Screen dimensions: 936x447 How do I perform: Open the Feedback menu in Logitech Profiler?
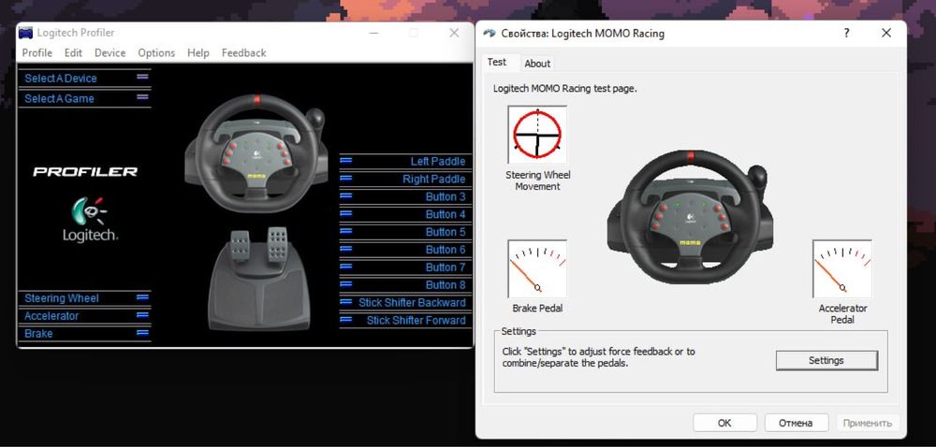[243, 52]
